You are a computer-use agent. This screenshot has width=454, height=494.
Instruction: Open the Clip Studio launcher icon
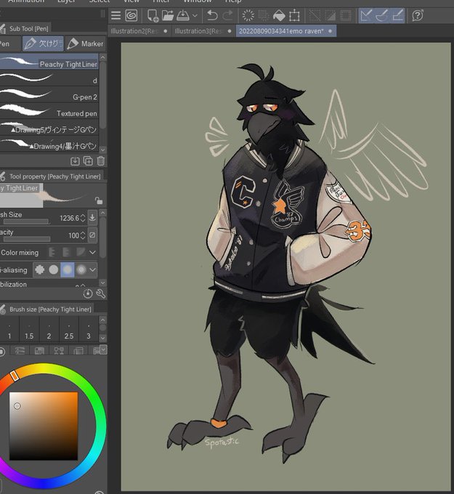pyautogui.click(x=131, y=15)
